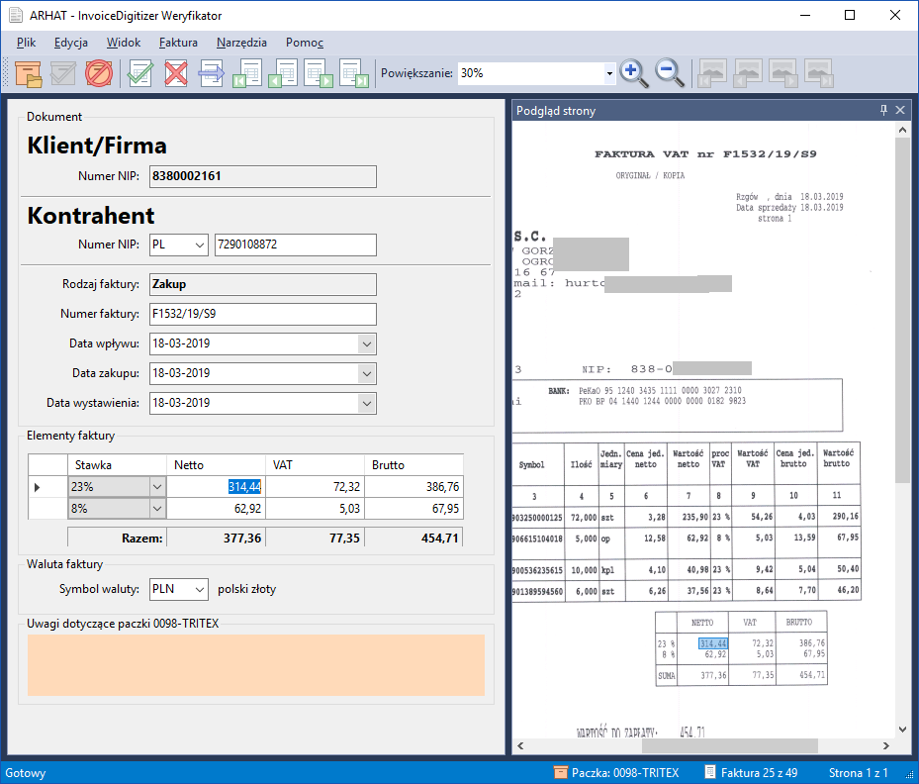Open a package with the box-and-folder icon
Screen dimensions: 919x784
(28, 73)
